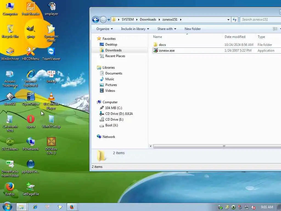Screen dimensions: 281x211
Task: Select the DLC1Menu desktop icon
Action: 10,144
